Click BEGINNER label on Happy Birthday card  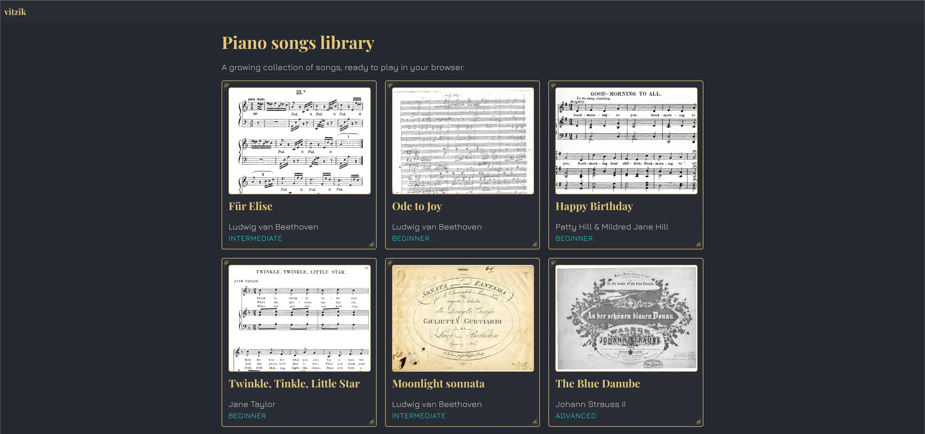point(574,238)
